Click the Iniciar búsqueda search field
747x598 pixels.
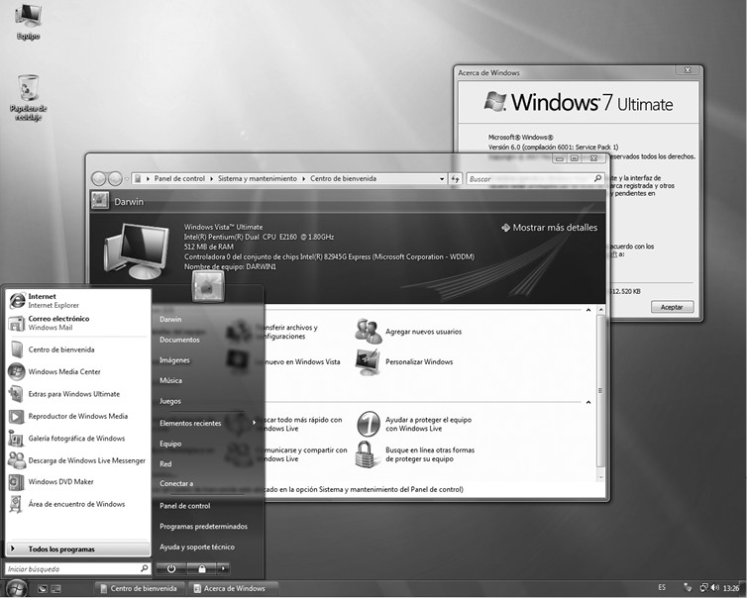[x=69, y=569]
